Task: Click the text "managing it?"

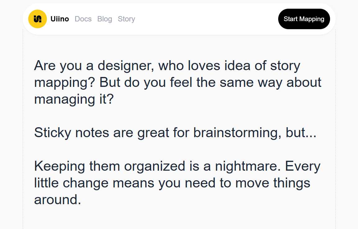Action: (x=74, y=99)
